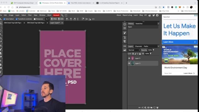This screenshot has width=199, height=112.
Task: Open a new browser tab with plus
Action: (126, 3)
